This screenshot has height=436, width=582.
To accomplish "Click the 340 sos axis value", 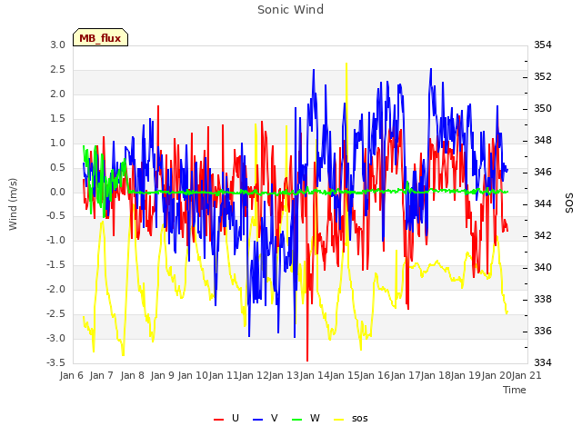I will tap(543, 267).
